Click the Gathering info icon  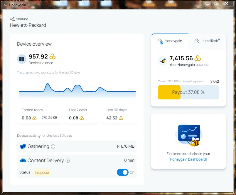pos(53,146)
